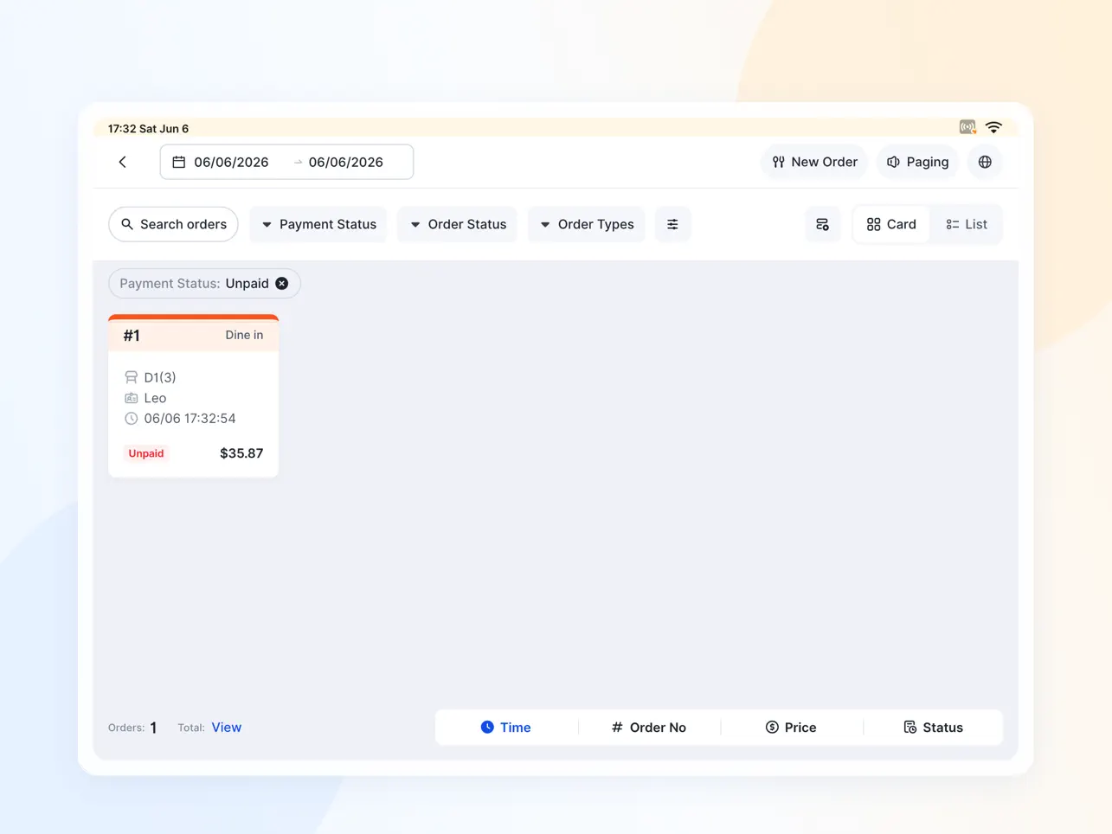
Task: Sort orders by Time
Action: point(506,728)
